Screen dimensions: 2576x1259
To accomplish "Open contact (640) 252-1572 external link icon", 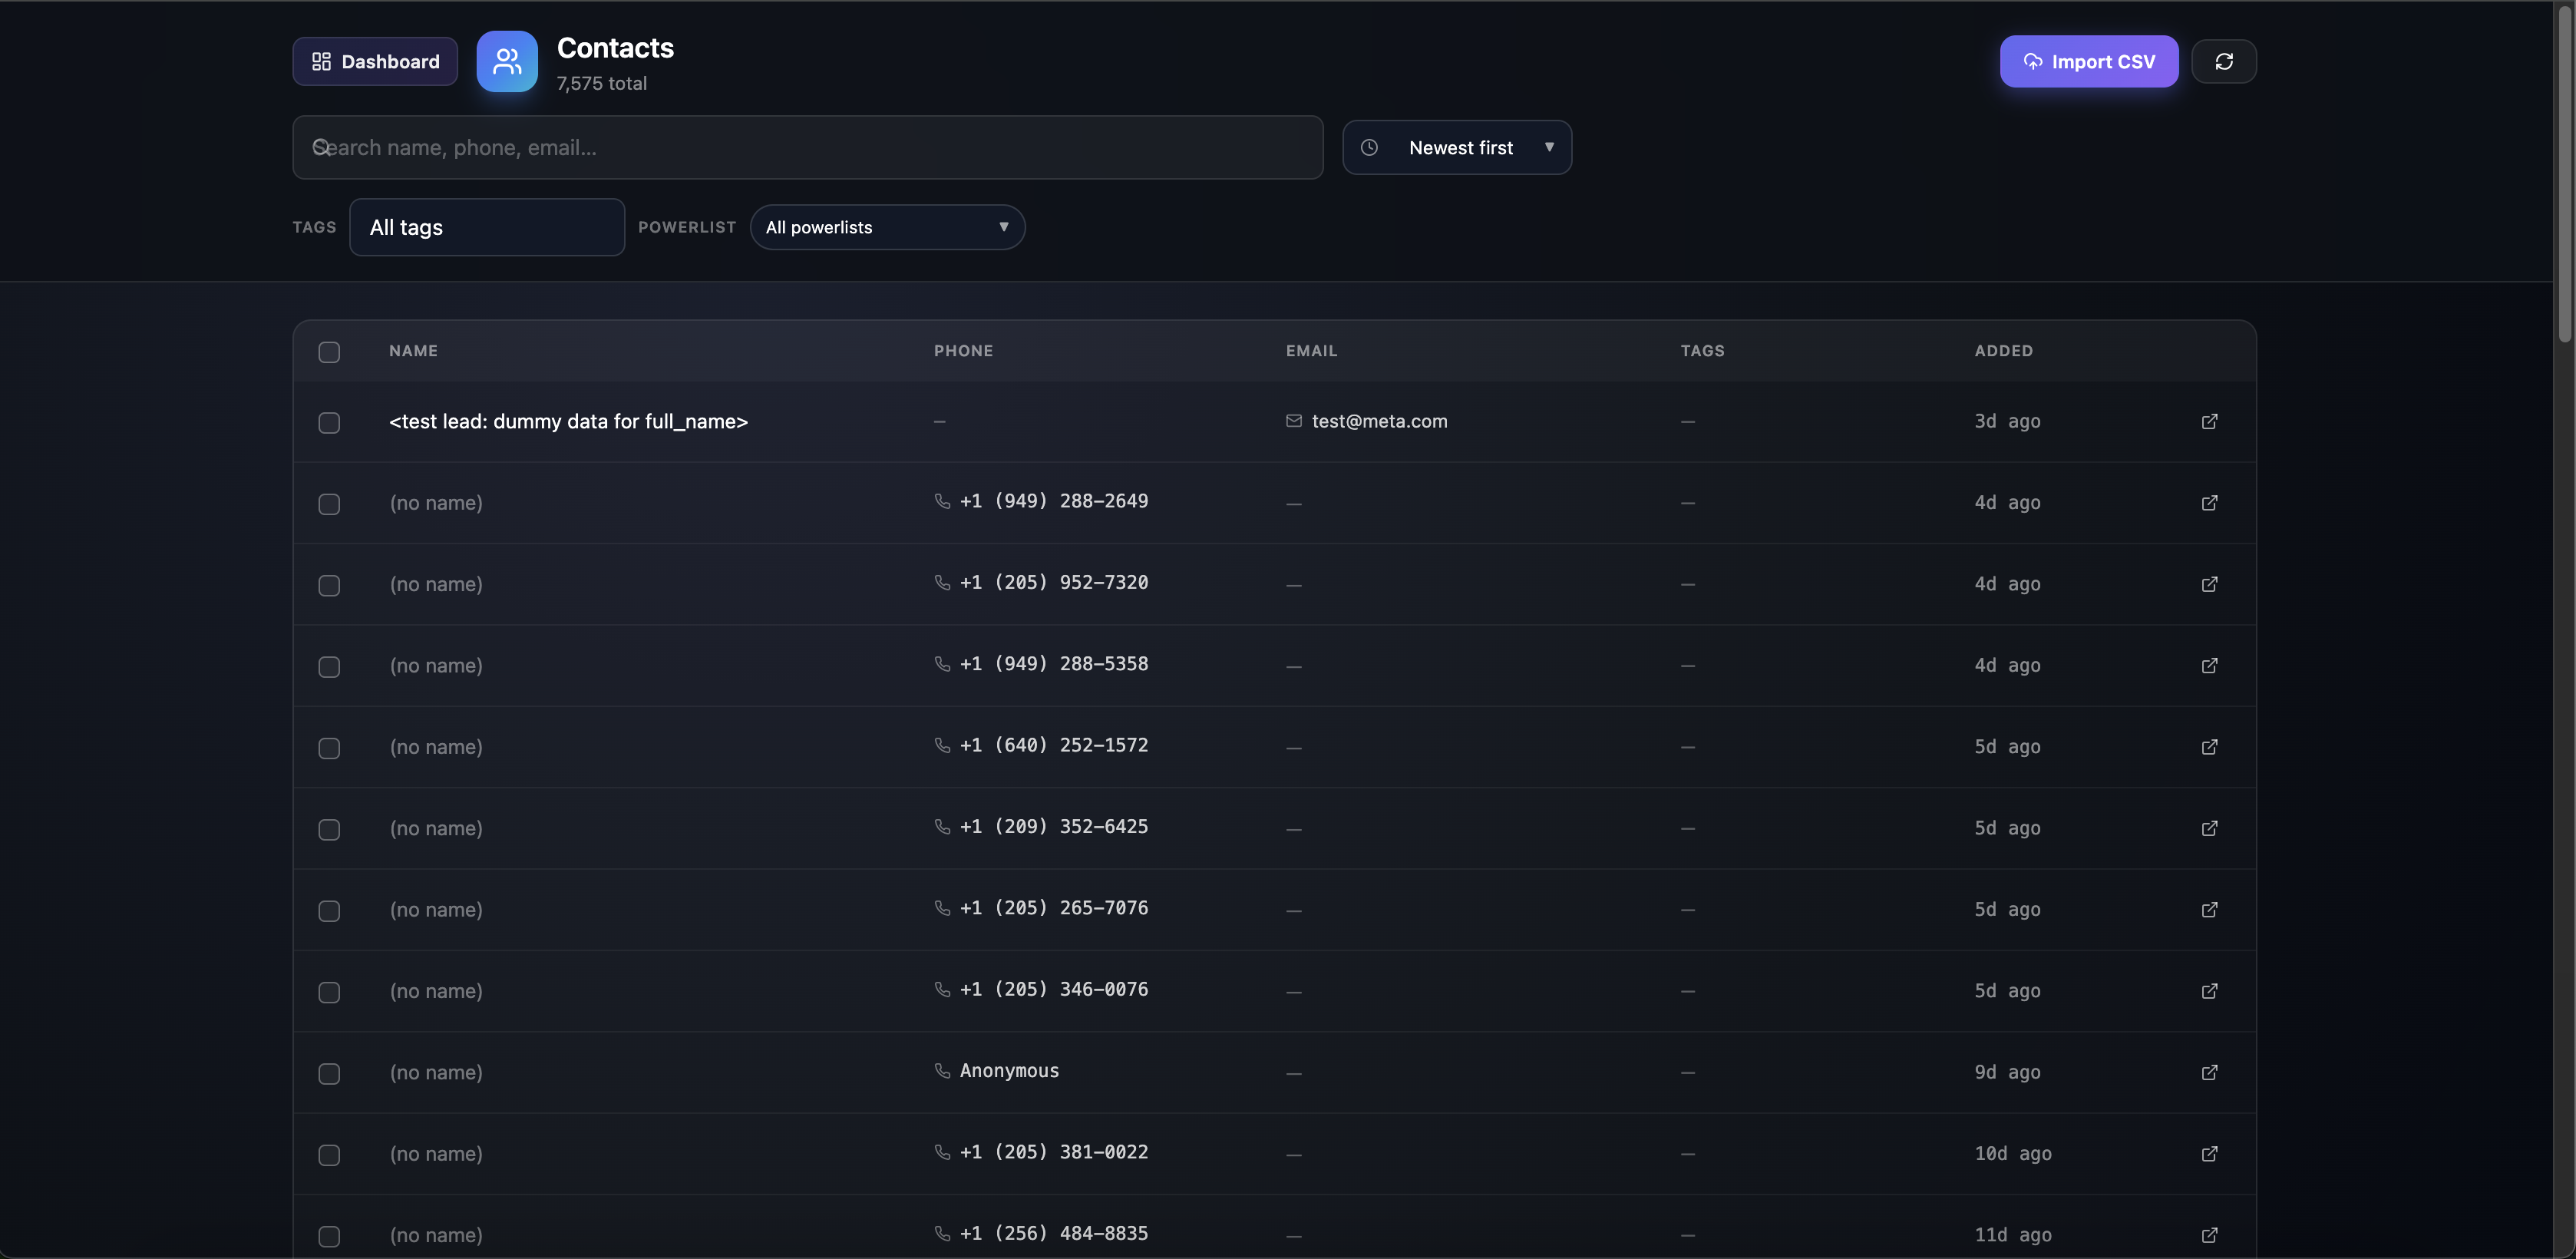I will point(2209,747).
